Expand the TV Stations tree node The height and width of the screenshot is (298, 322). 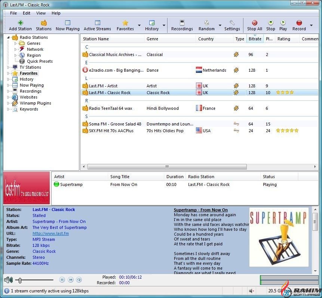9,67
